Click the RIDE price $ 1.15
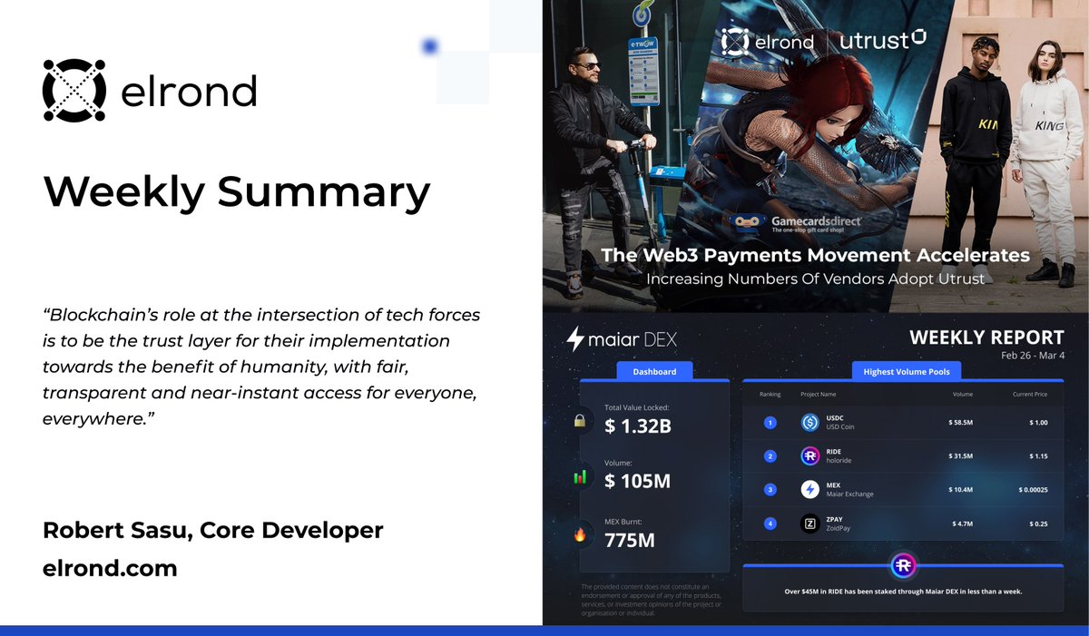The height and width of the screenshot is (636, 1089). [x=1038, y=456]
